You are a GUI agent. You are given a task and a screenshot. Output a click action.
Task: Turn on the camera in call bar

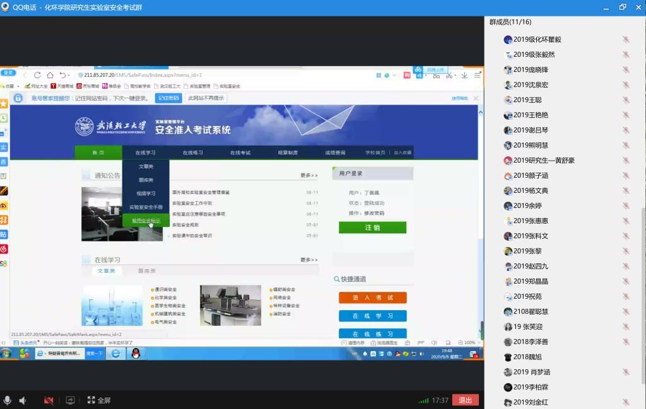click(x=49, y=400)
